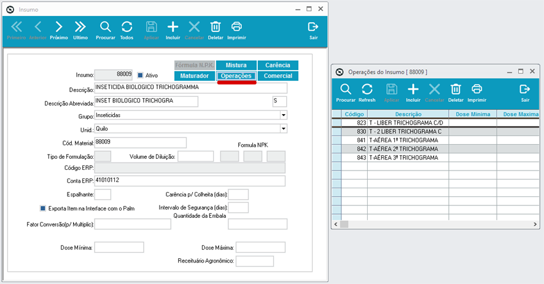Open the Unid. dropdown list
Image resolution: width=544 pixels, height=284 pixels.
coord(283,129)
